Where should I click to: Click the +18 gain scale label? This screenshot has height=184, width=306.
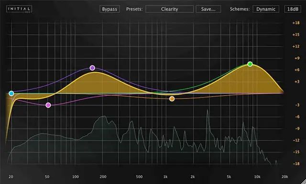[x=296, y=23]
